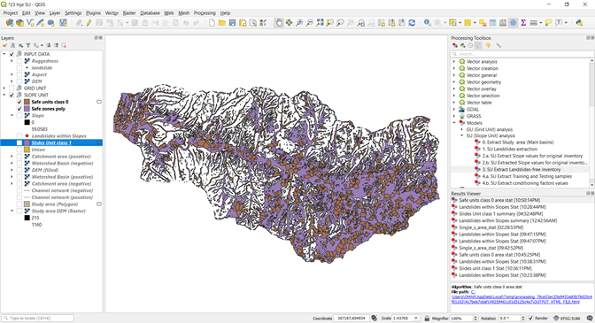
Task: Click the toolbox options wrench icon
Action: [x=498, y=45]
